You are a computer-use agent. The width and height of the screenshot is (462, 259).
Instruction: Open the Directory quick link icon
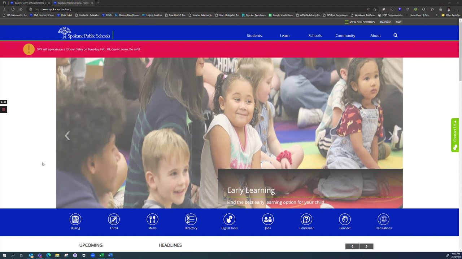(191, 219)
